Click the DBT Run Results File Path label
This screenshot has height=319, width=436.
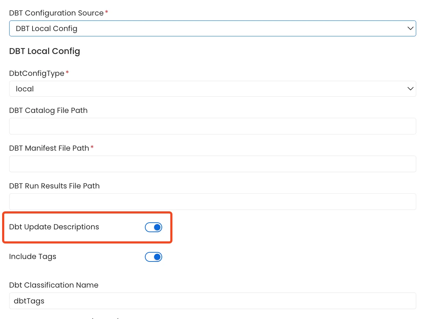coord(54,186)
